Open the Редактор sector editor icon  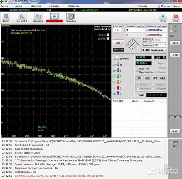(70, 16)
